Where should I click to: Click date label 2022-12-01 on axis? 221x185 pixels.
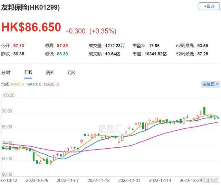[129, 181]
